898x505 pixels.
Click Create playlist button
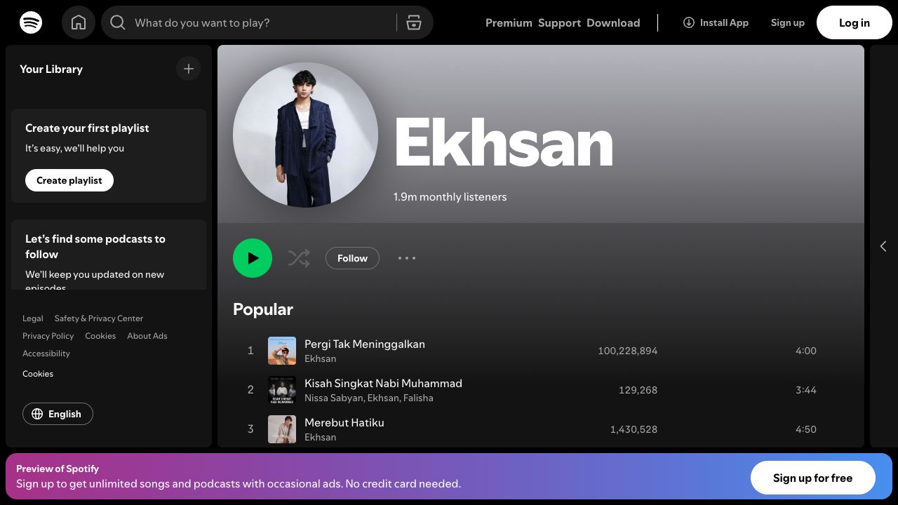pyautogui.click(x=69, y=180)
